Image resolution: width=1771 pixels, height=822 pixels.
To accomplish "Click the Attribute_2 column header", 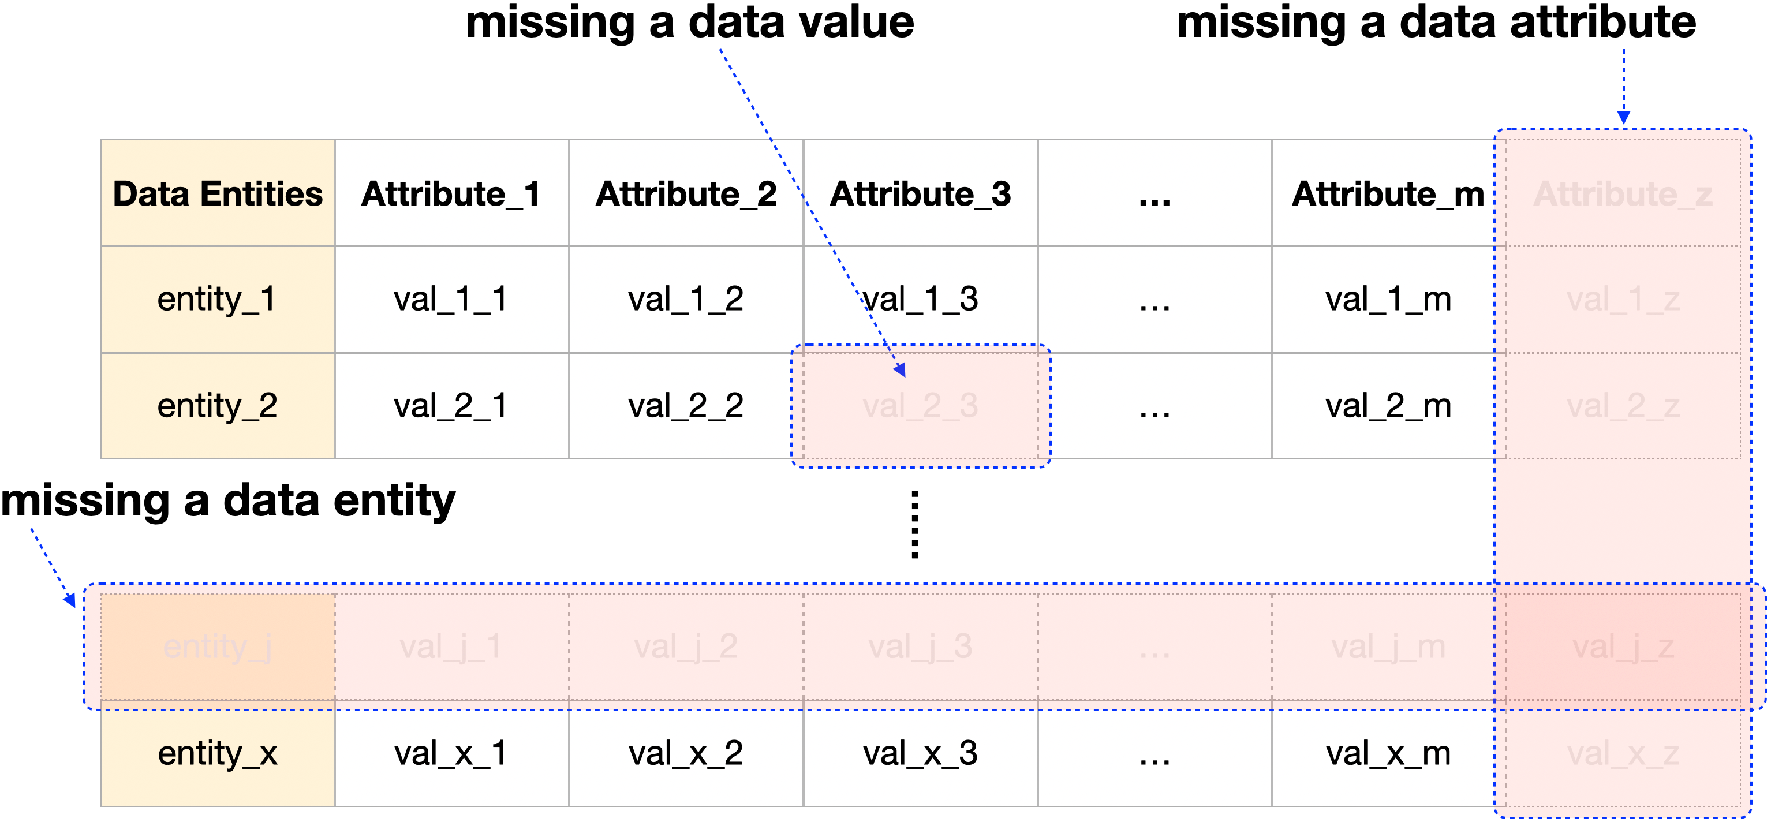I will tap(685, 194).
